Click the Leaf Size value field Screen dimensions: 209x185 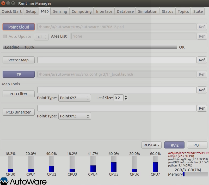click(x=119, y=98)
